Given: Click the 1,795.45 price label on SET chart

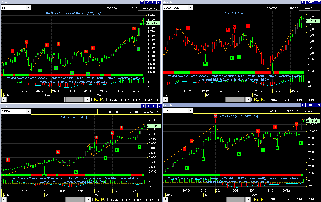Looking at the screenshot, I should tap(153, 23).
